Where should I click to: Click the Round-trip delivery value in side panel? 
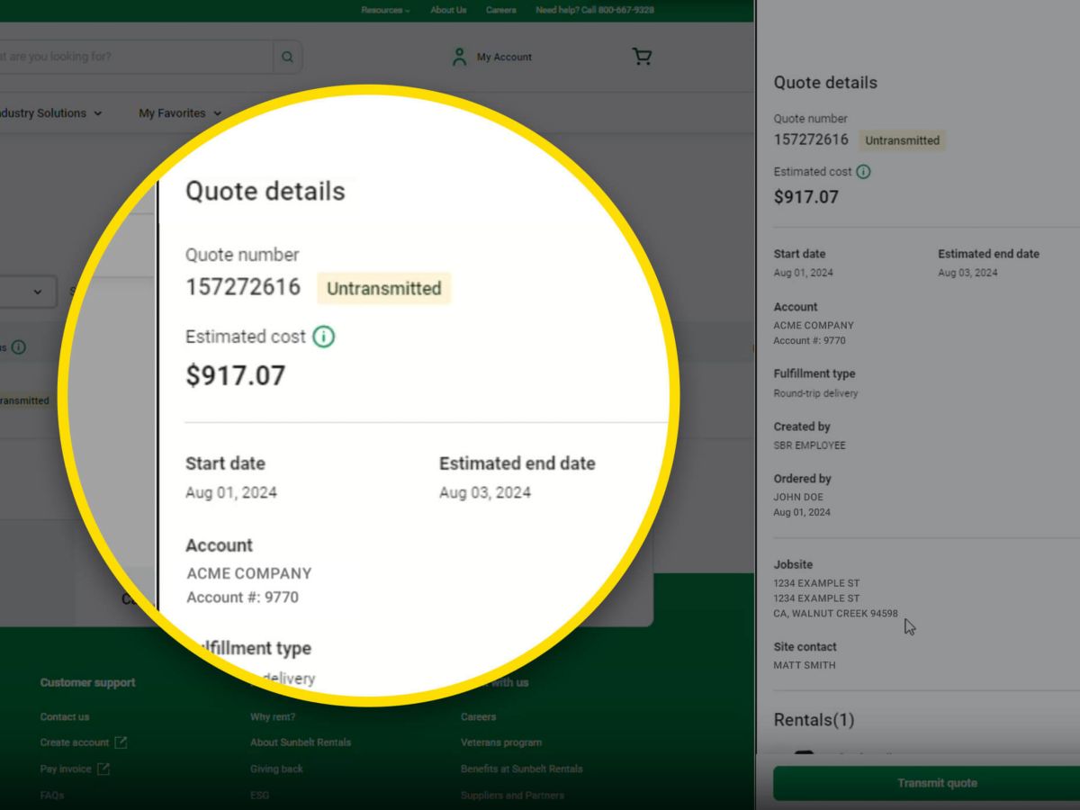tap(815, 393)
